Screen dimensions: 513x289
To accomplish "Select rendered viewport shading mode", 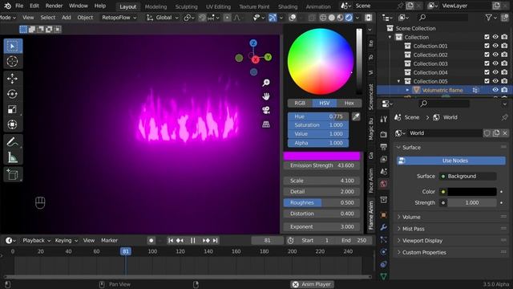I will pos(349,18).
